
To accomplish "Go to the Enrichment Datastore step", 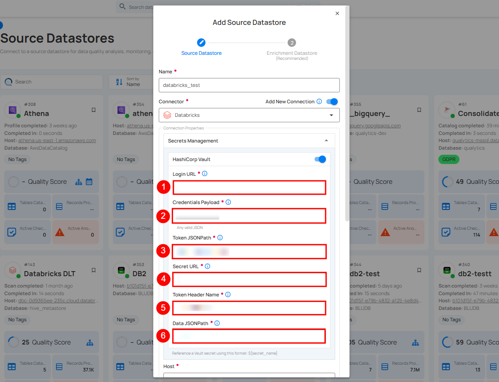I will click(292, 43).
